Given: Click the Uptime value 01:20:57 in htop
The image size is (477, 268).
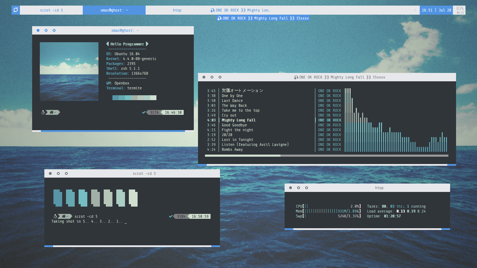Looking at the screenshot, I should (392, 216).
